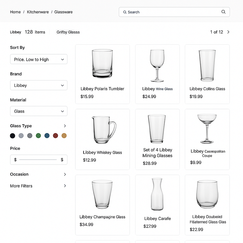Click the Libbey Champagne Glass title
This screenshot has width=243, height=243.
(102, 217)
